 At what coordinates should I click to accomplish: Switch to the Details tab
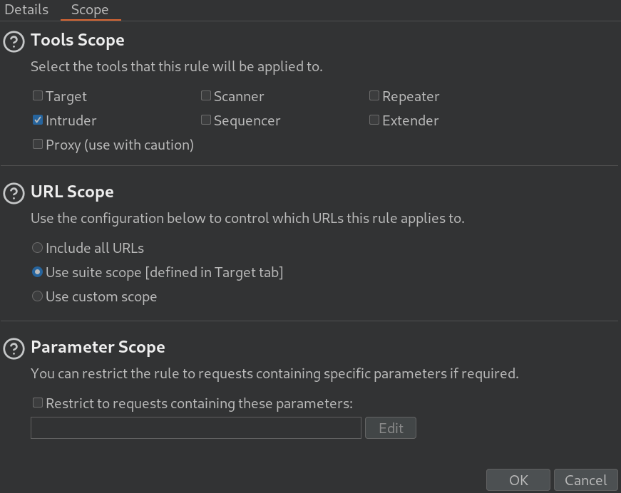26,9
